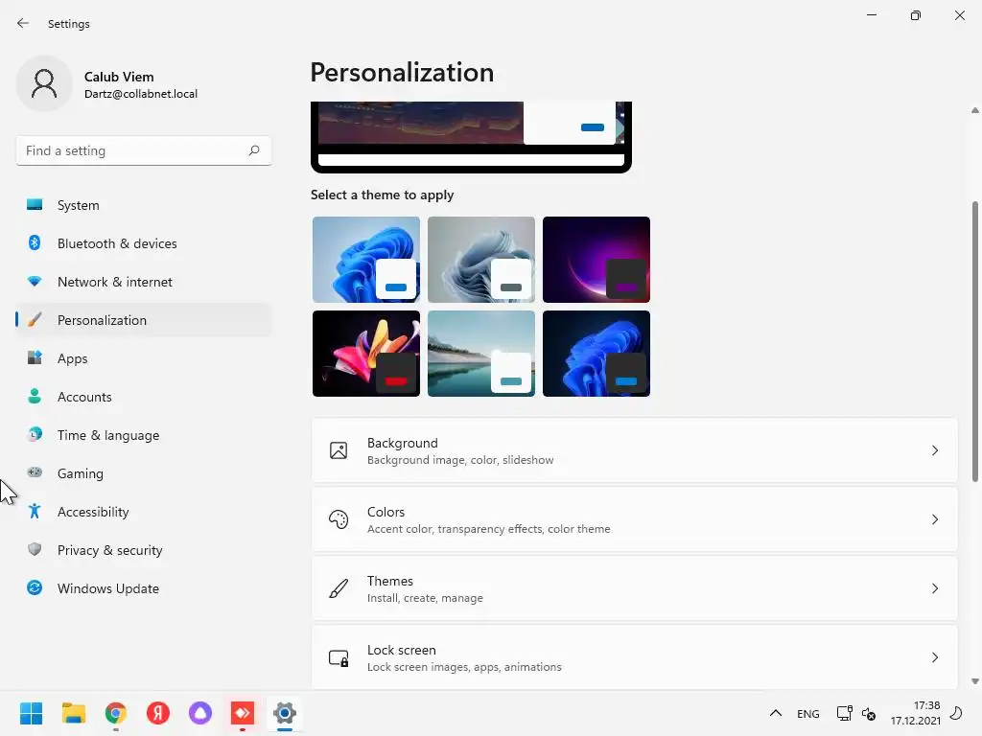Open the purple Alice assistant taskbar icon

(200, 713)
